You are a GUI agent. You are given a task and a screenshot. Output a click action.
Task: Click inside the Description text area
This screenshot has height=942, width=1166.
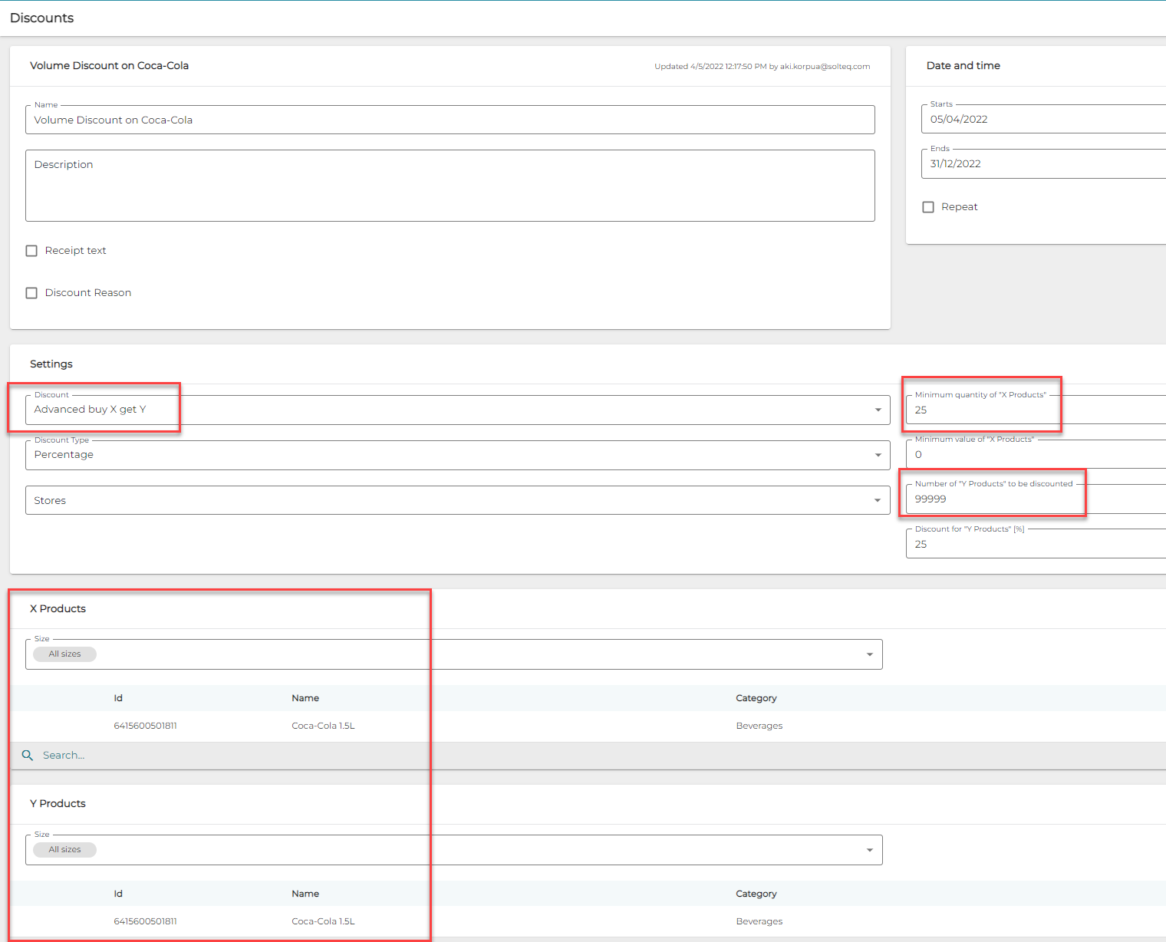coord(450,186)
